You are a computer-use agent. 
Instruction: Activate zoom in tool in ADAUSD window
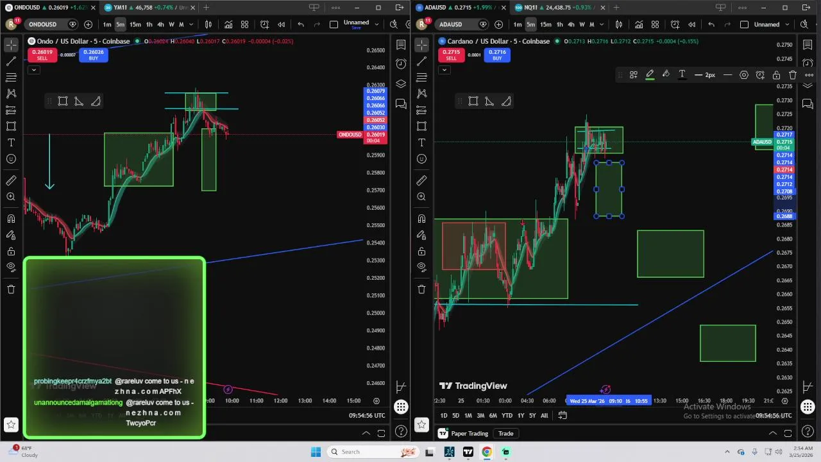421,196
